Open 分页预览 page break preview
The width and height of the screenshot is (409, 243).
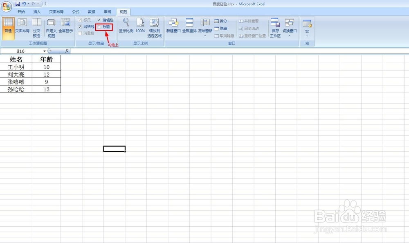coord(36,28)
